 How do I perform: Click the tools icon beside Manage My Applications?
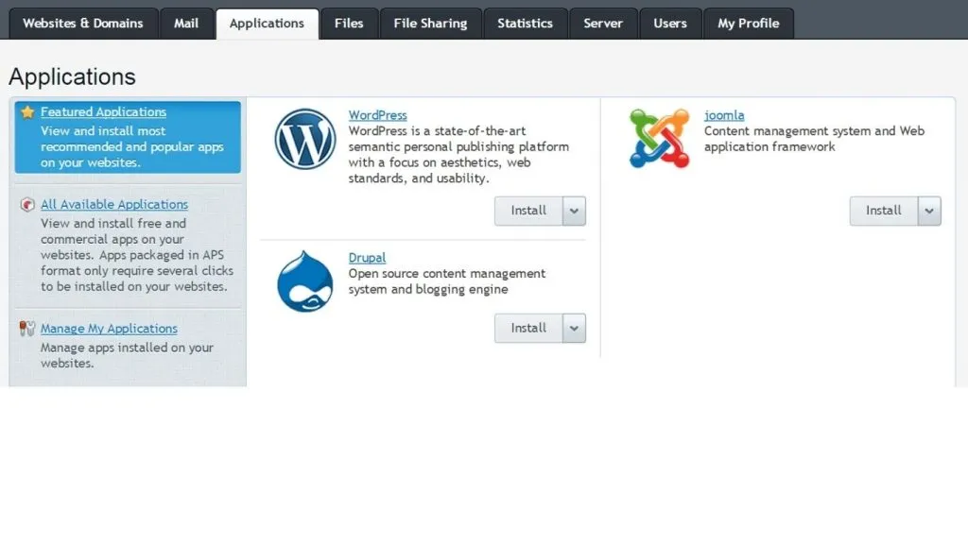(x=27, y=328)
